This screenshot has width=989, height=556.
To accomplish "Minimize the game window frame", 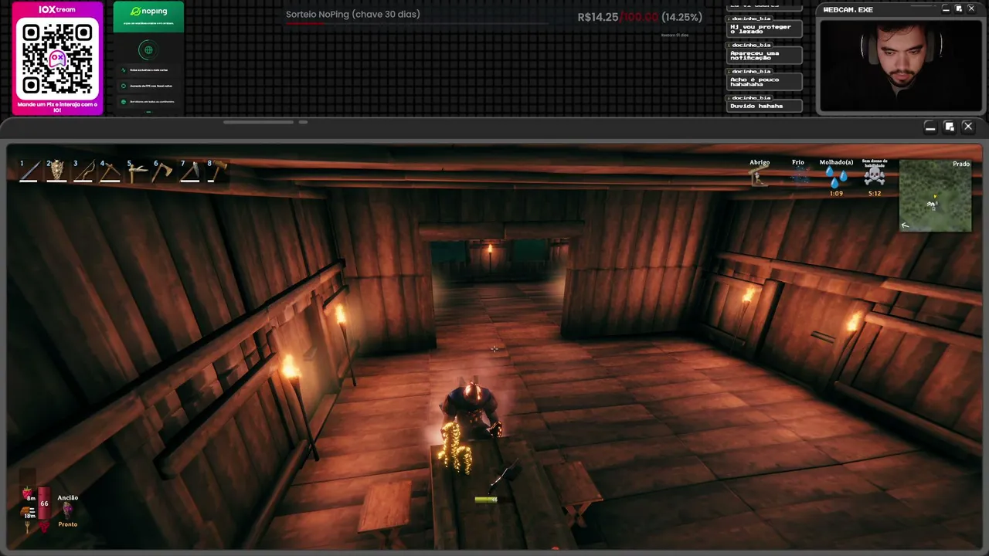I will click(930, 127).
